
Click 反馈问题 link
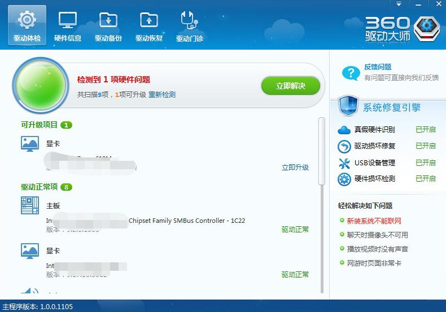[x=378, y=67]
